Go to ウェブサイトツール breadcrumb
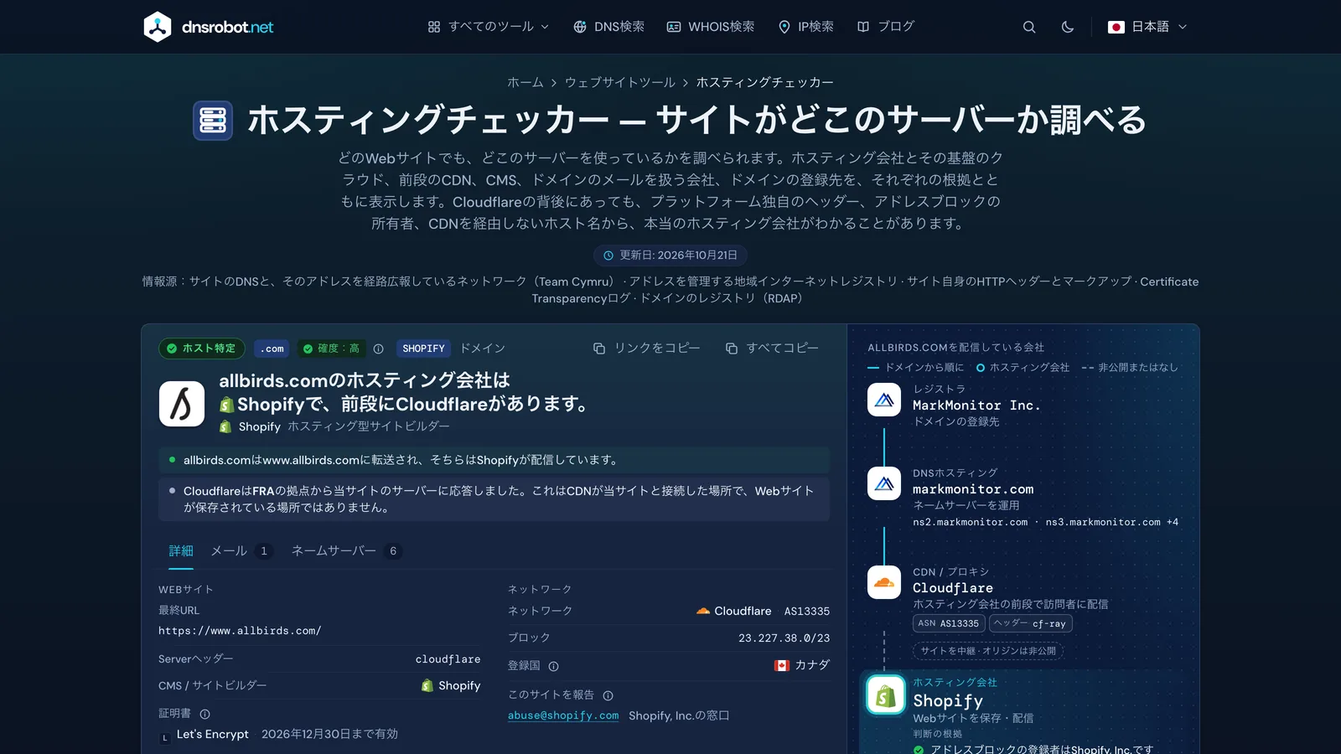 pos(619,82)
